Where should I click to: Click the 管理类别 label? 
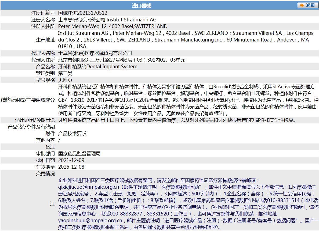tap(45, 73)
